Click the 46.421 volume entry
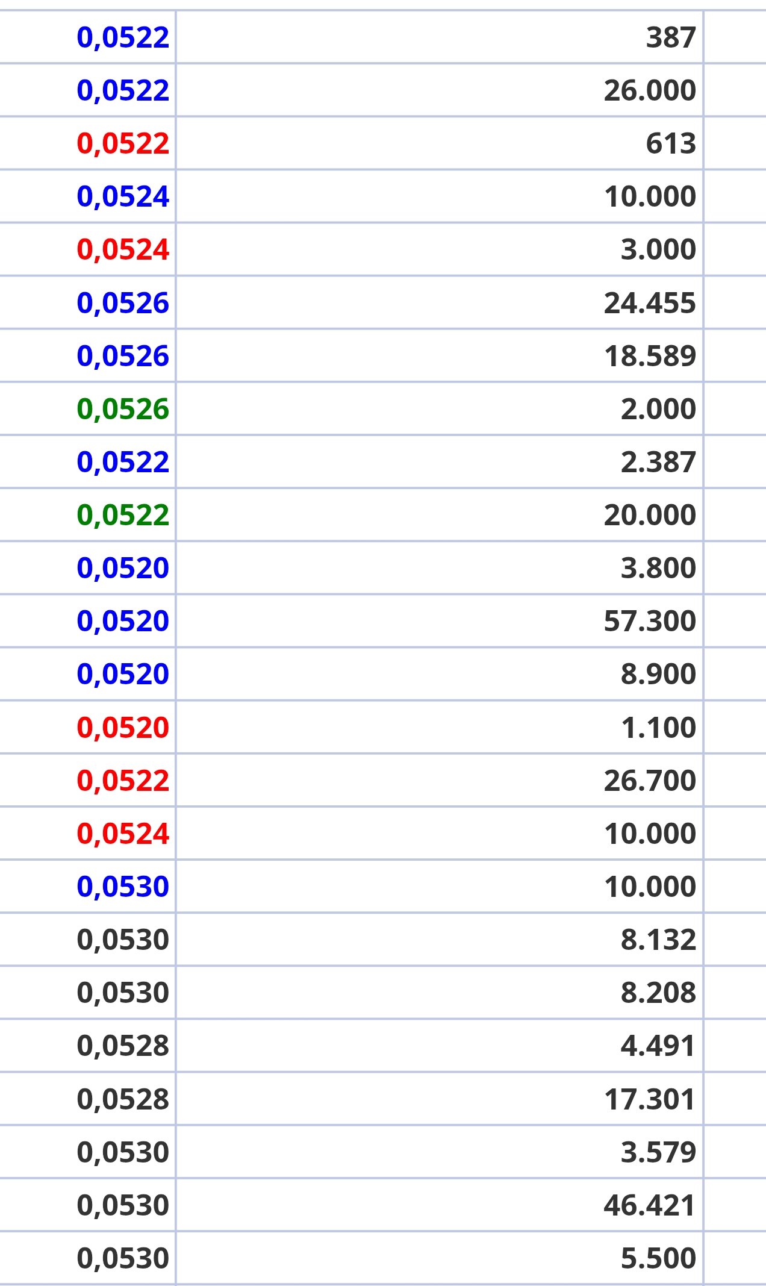766x1286 pixels. (650, 1205)
